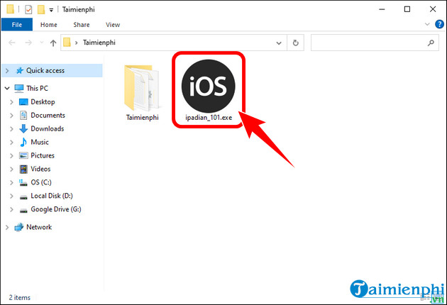Collapse the This PC tree node
447x305 pixels.
(7, 89)
